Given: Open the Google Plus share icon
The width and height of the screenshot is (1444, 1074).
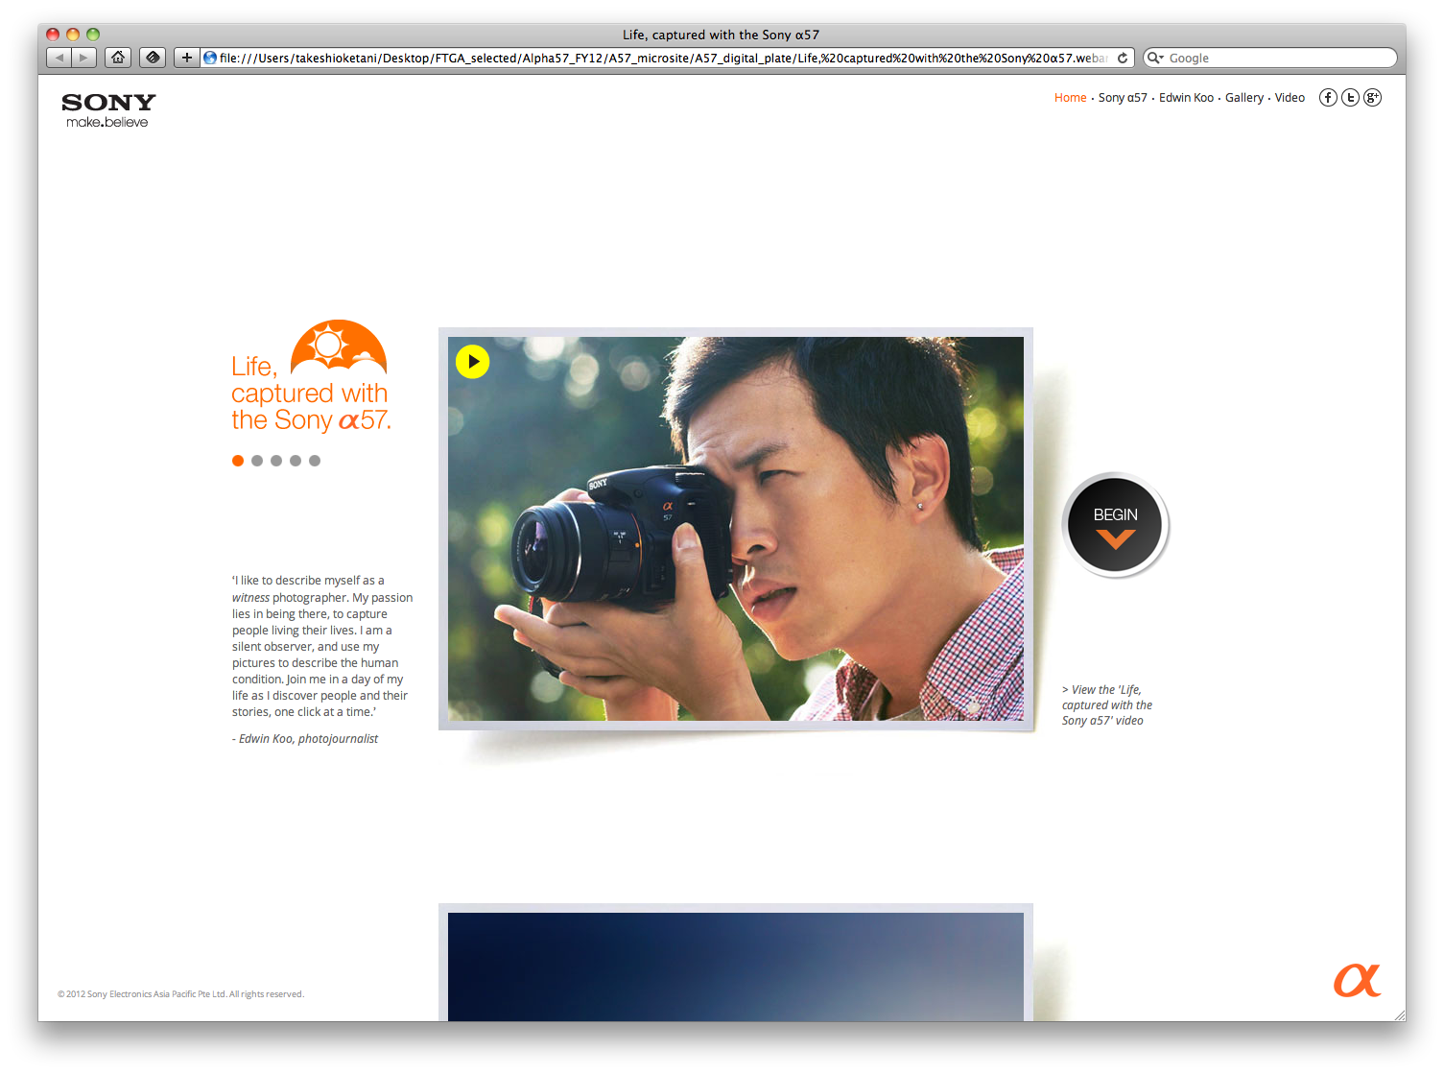Looking at the screenshot, I should click(1373, 97).
